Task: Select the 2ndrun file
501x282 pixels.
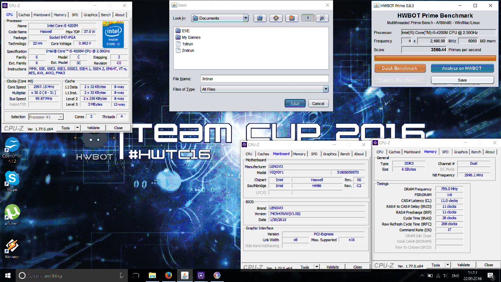Action: click(185, 50)
